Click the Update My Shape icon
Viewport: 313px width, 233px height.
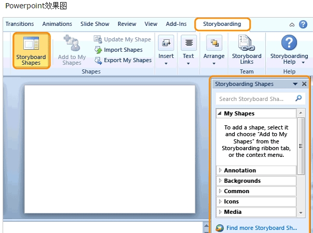tap(98, 39)
